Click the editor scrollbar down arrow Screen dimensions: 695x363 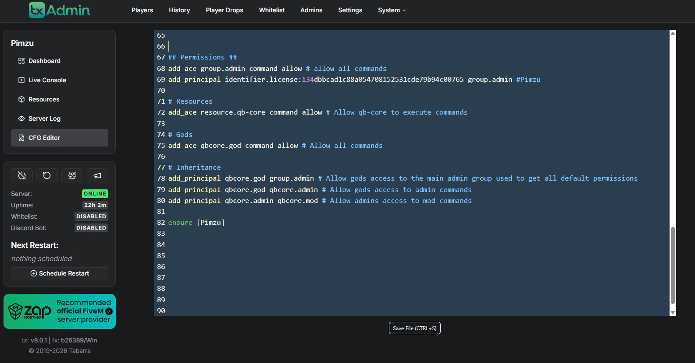click(x=673, y=312)
